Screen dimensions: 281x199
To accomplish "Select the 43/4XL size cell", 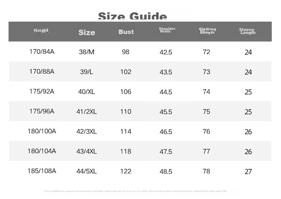I will pyautogui.click(x=87, y=151).
